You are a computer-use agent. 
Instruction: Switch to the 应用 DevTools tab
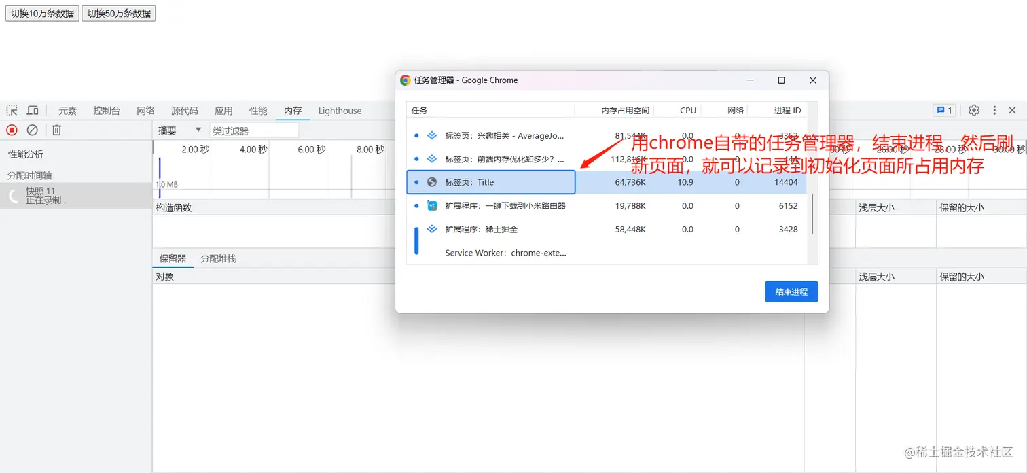pos(223,111)
